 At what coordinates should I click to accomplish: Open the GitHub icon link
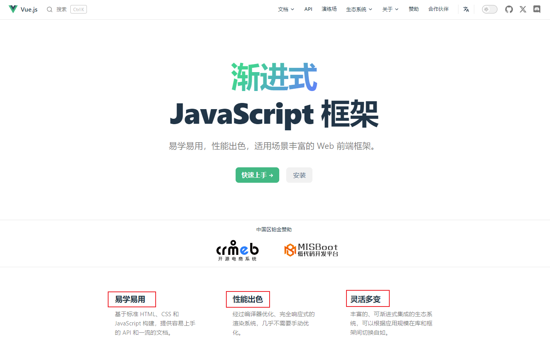(x=509, y=9)
